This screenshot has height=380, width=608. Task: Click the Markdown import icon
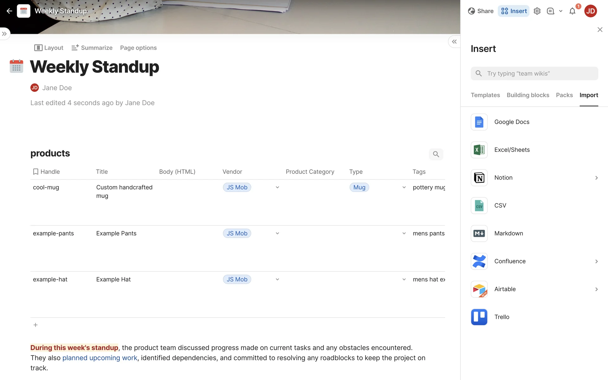pos(479,233)
